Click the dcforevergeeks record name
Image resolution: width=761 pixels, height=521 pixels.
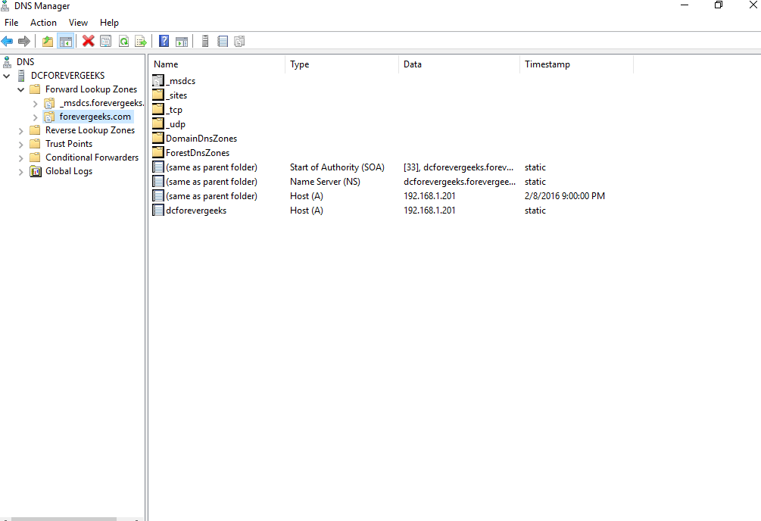[x=196, y=211]
